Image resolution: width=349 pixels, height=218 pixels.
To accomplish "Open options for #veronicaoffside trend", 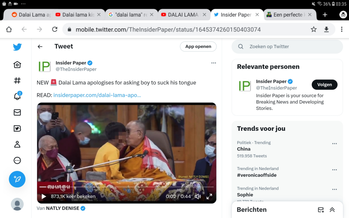I will [334, 170].
